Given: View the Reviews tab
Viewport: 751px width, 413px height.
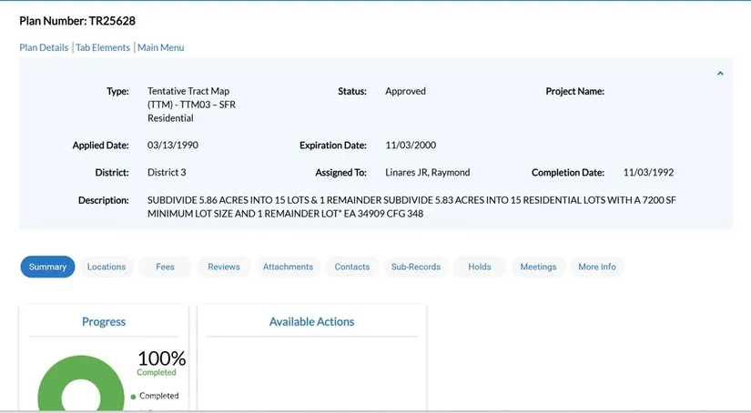Looking at the screenshot, I should click(224, 267).
